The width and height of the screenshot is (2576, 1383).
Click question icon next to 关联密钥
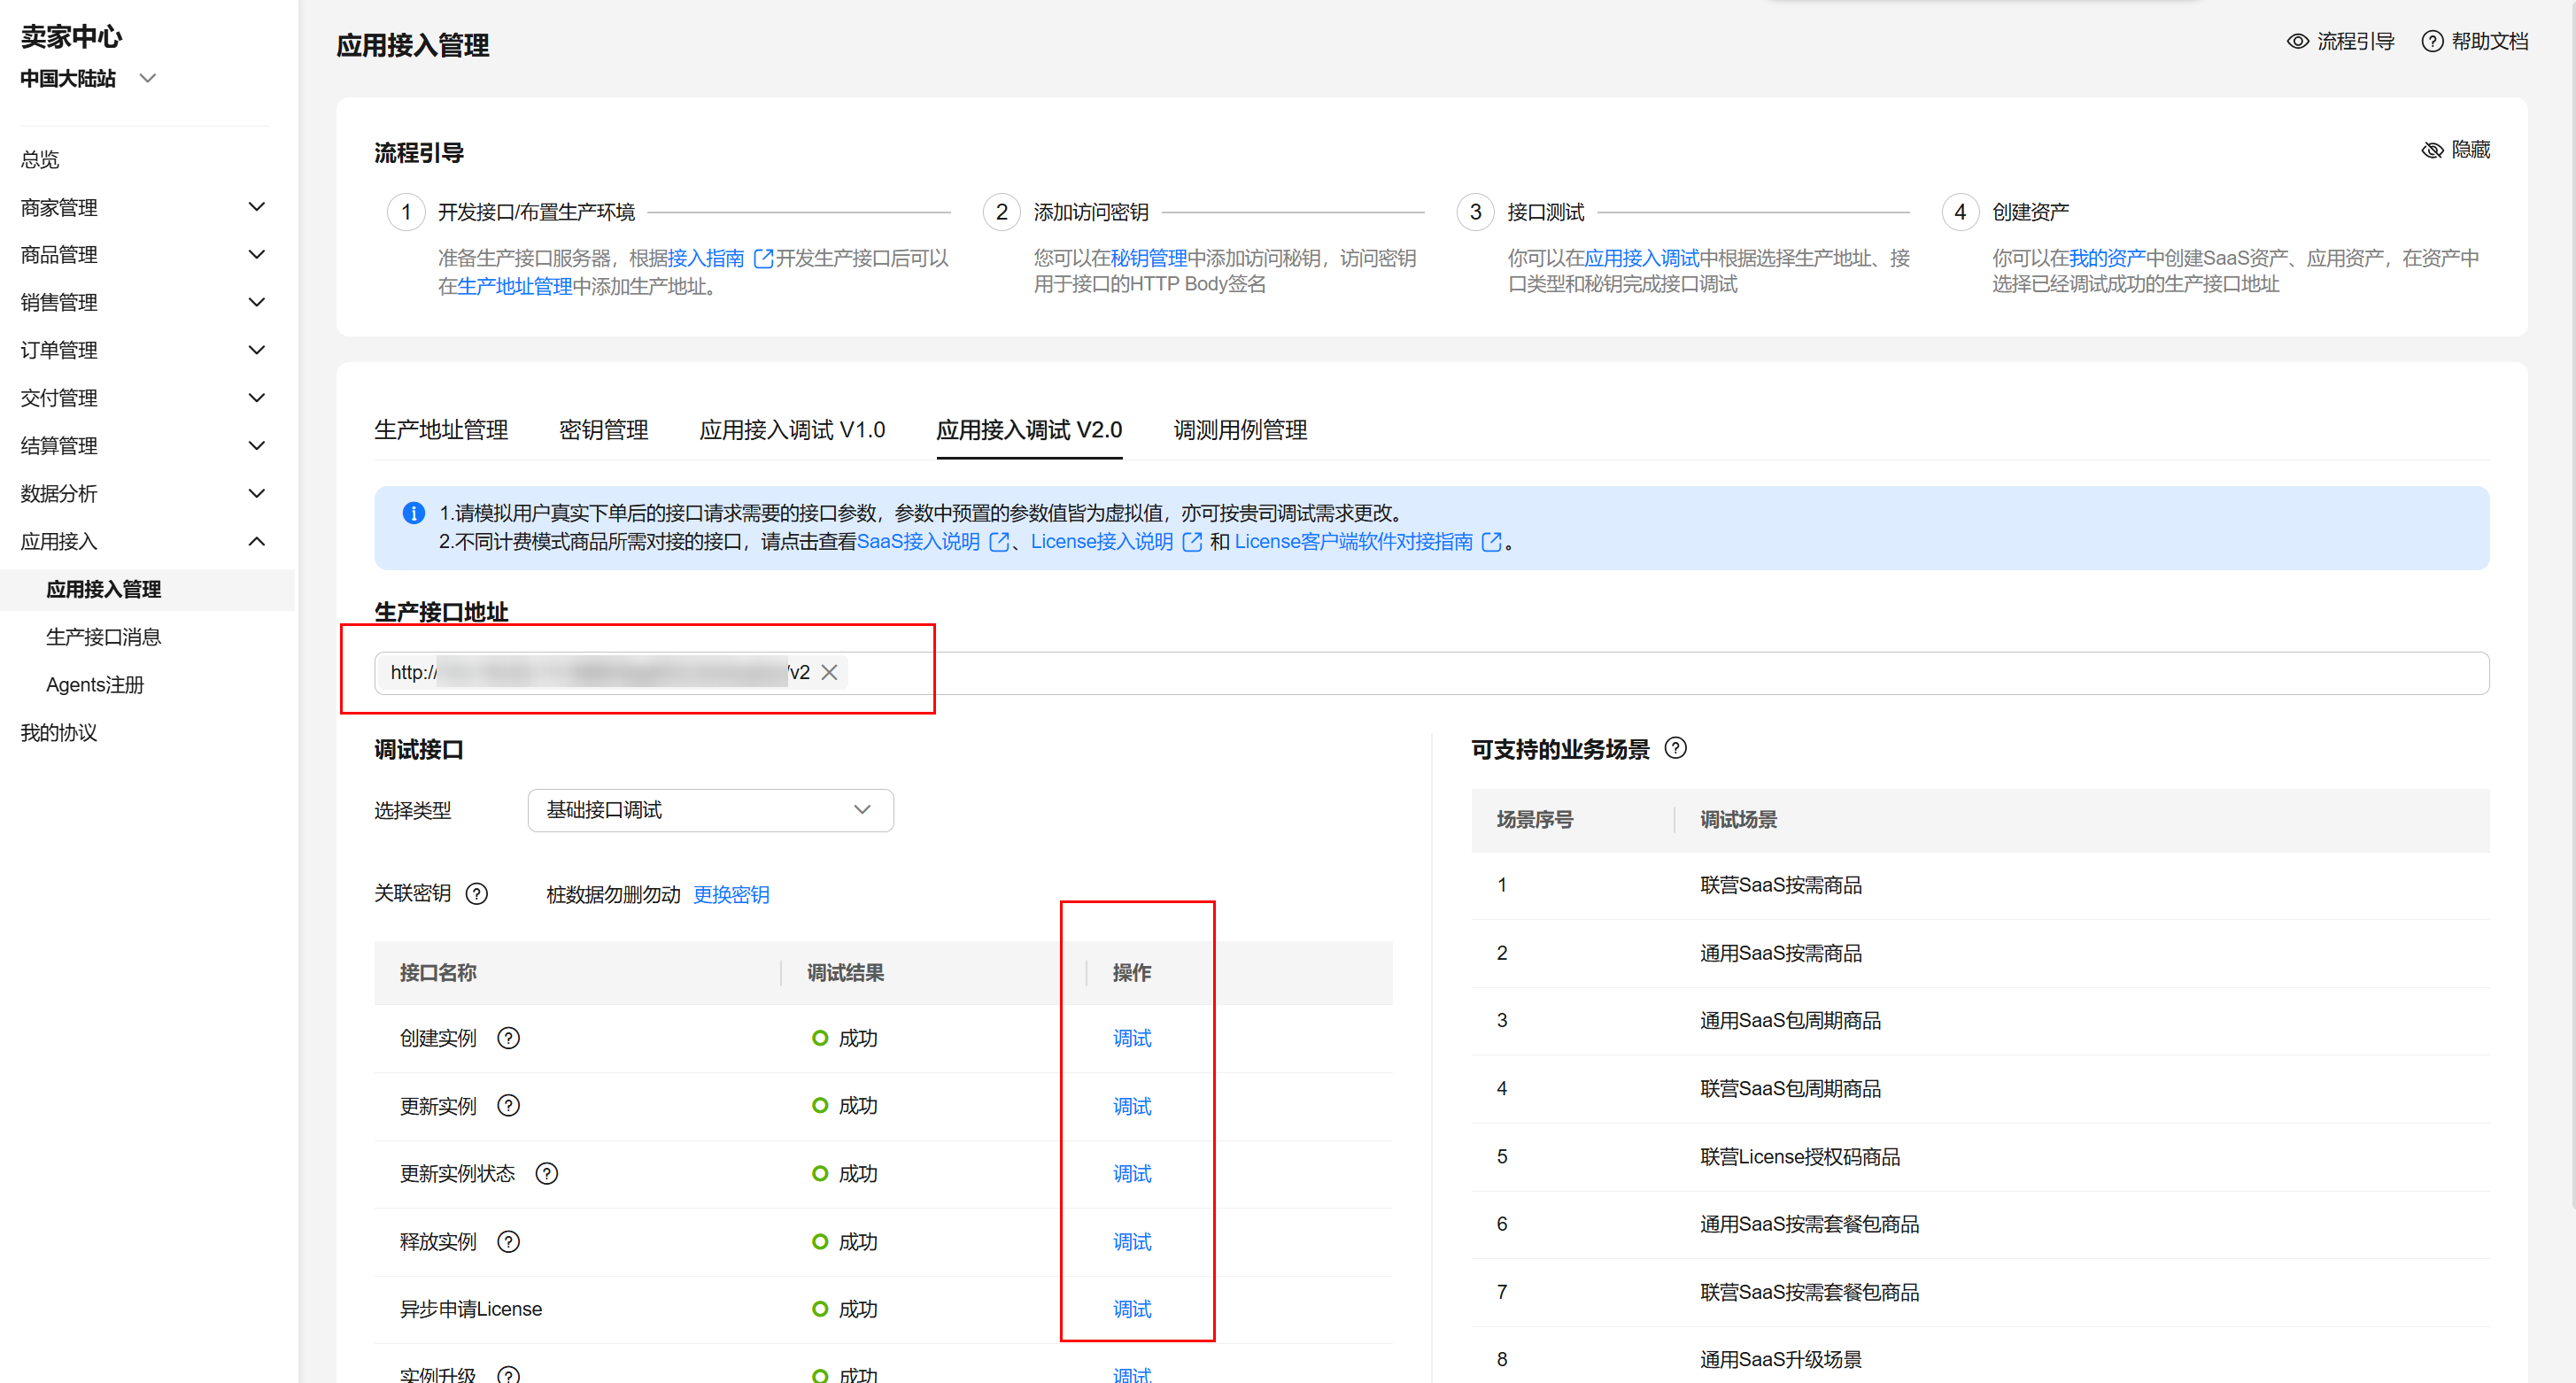(477, 893)
